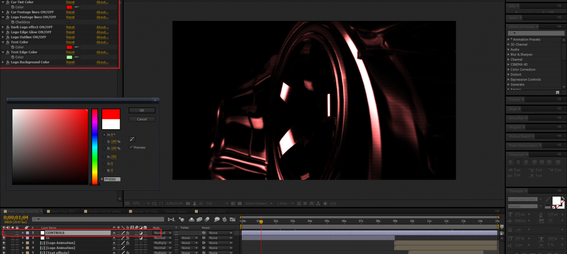Select center text alignment in Paragraph panel
This screenshot has height=254, width=567.
tap(517, 161)
